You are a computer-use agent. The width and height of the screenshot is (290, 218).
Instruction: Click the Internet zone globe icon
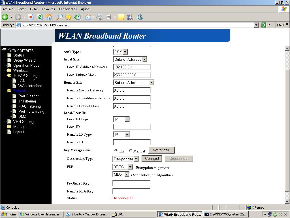click(249, 207)
